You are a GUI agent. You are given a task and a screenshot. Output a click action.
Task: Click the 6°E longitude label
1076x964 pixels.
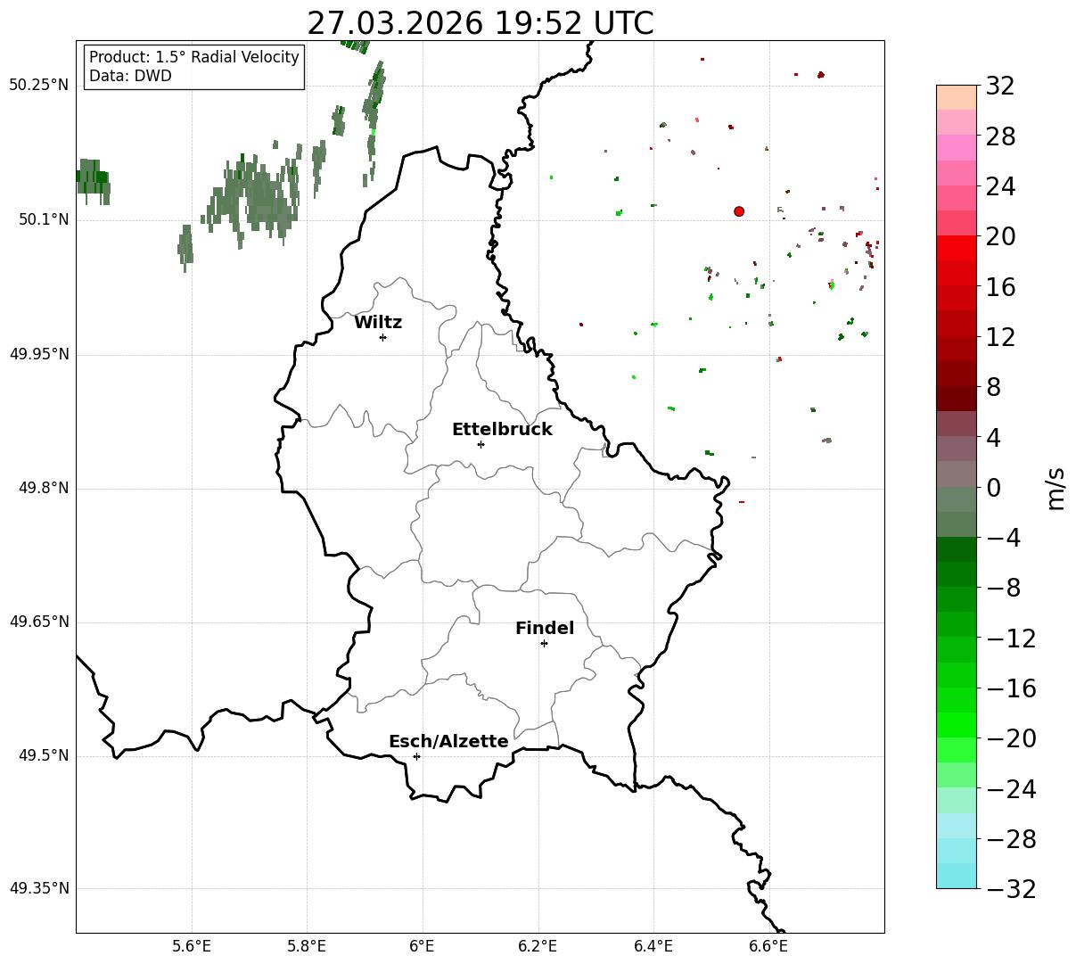423,947
